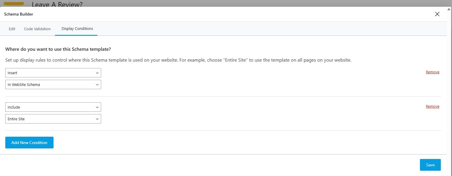Viewport: 452px width, 176px height.
Task: Remove the Include Entire Site condition
Action: 432,106
